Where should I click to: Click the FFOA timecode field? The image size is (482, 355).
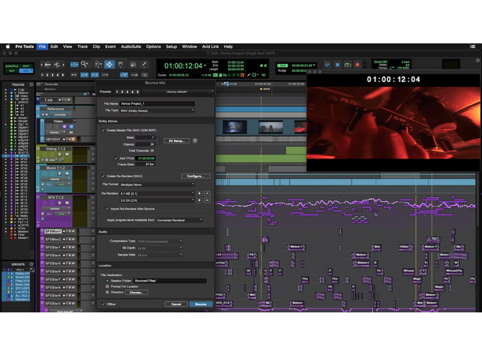coord(146,159)
